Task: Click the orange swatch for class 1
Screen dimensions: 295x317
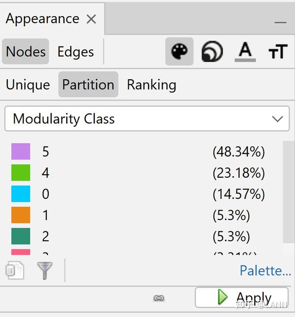Action: pos(21,215)
